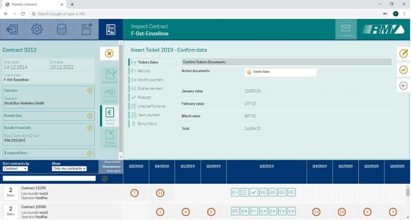Expand the Operator section

coord(90,90)
